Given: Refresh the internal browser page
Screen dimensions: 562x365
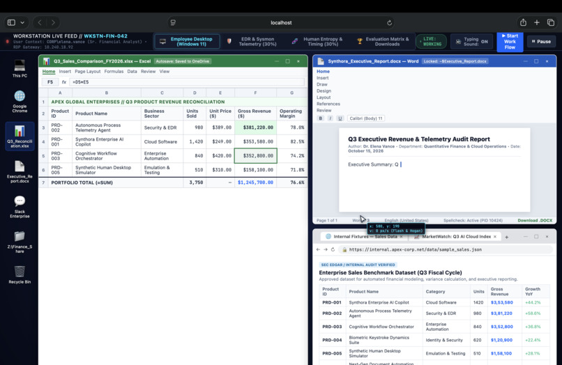Looking at the screenshot, I should click(333, 249).
